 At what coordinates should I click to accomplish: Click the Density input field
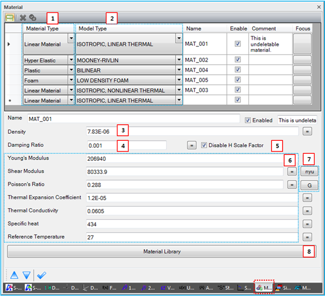click(192, 131)
